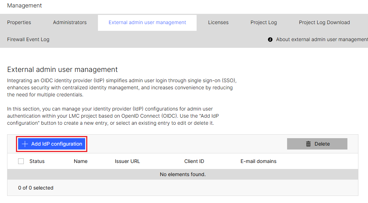Click the plus icon on Add IdP configuration
368x203 pixels.
pos(25,144)
